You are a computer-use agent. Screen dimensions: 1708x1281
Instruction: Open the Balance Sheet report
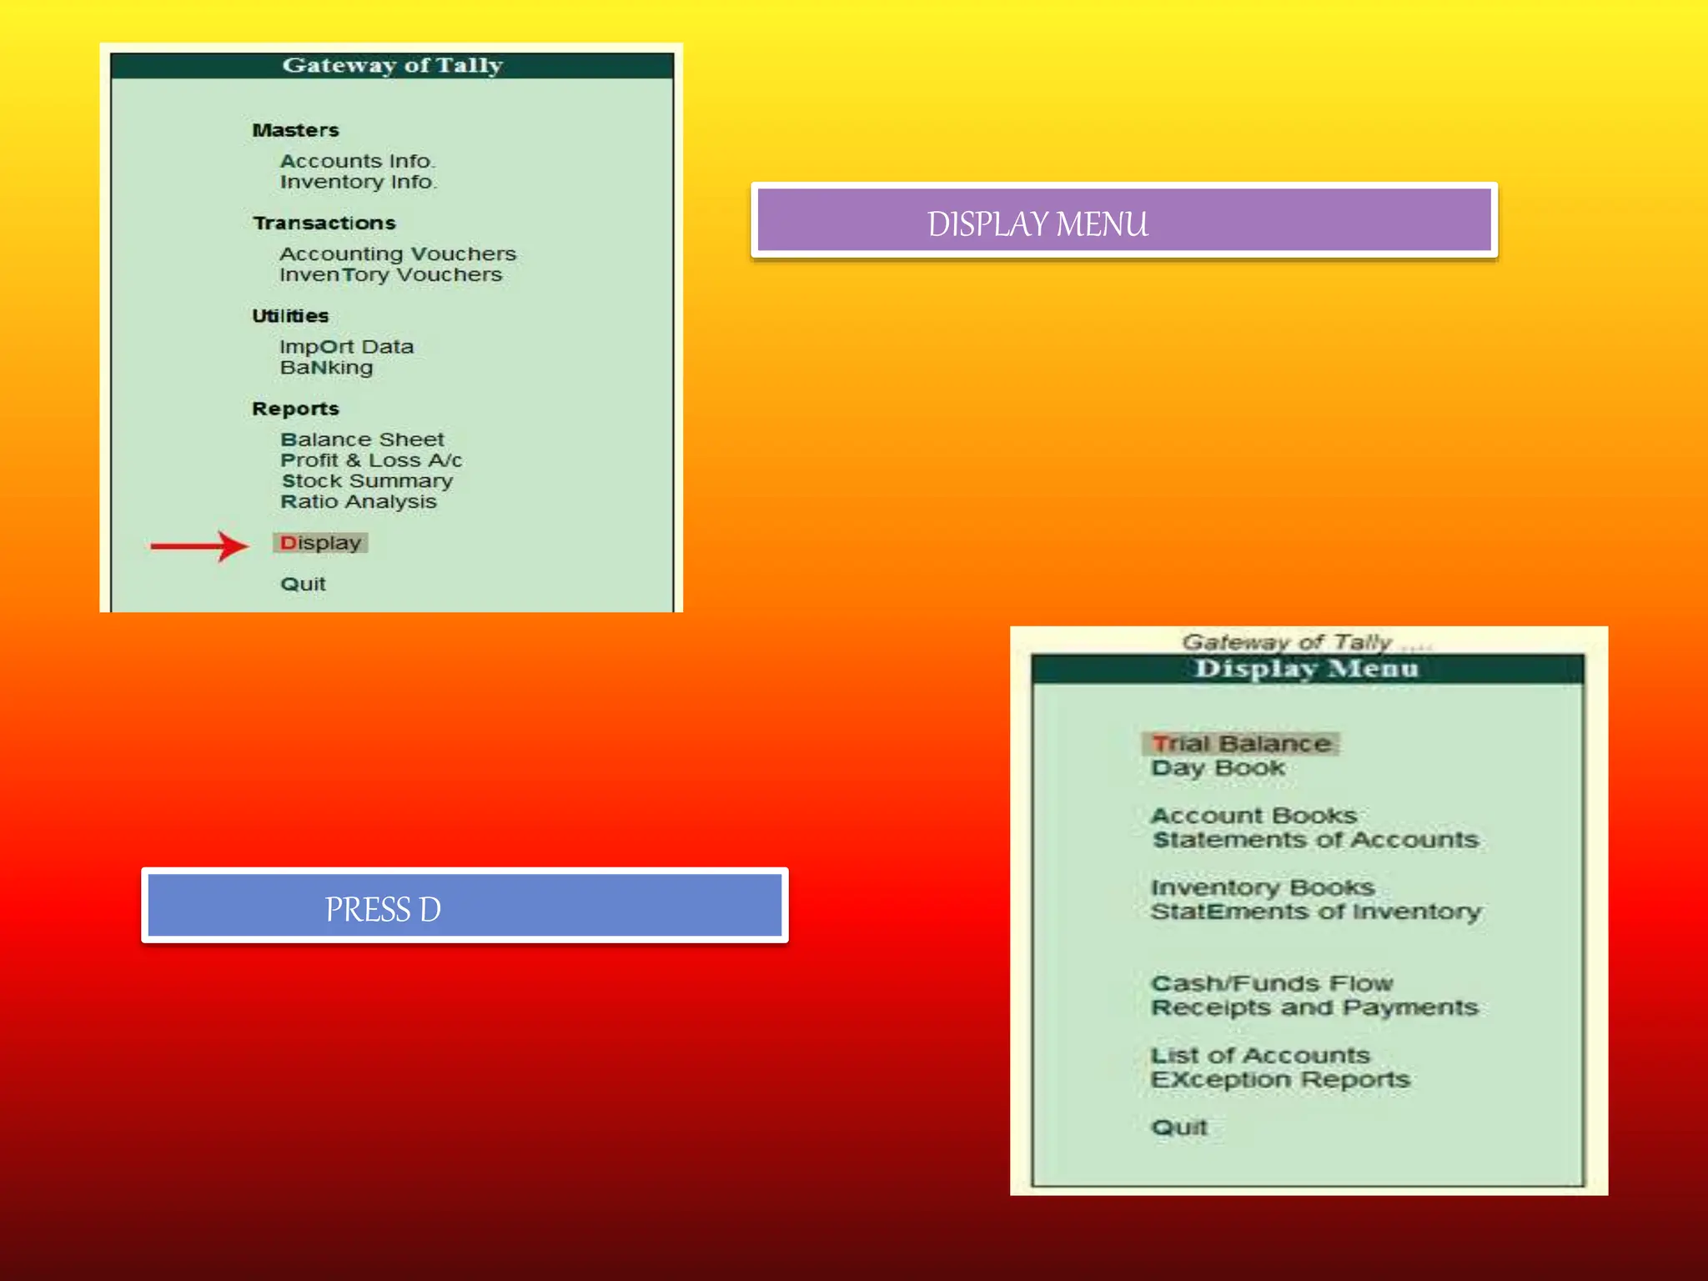pos(362,440)
